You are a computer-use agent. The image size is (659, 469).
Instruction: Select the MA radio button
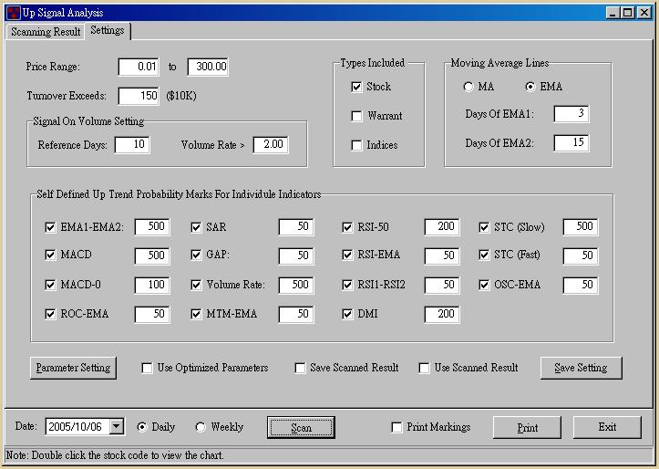click(x=469, y=87)
